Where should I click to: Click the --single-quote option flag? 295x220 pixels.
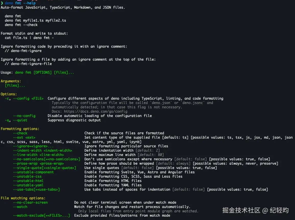point(45,168)
